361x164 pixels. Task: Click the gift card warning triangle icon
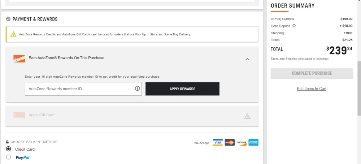[x=247, y=116]
